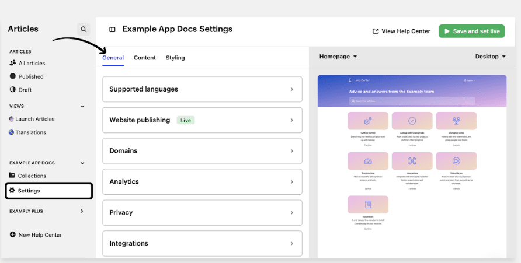Select Settings in the sidebar
The image size is (521, 263).
[49, 191]
